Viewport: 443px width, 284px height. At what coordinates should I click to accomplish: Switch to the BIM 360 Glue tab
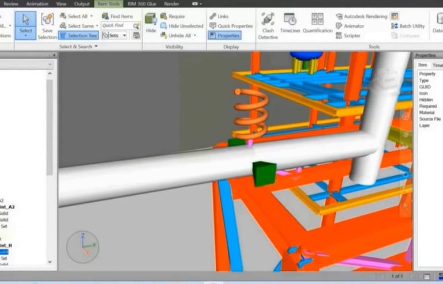pyautogui.click(x=142, y=3)
